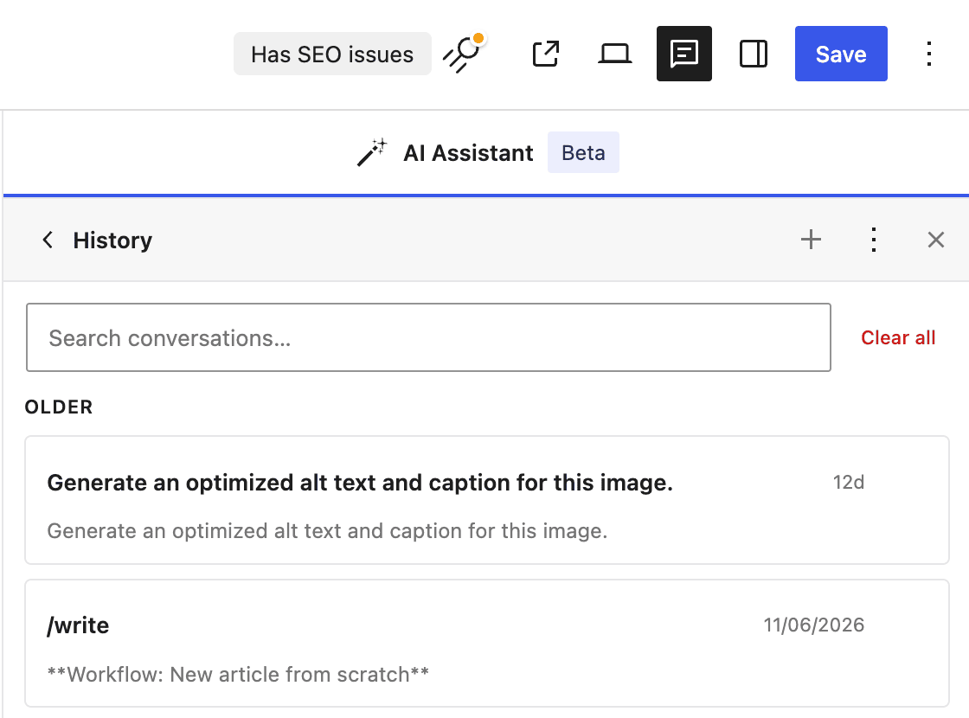
Task: Click Workflow: New article from scratch text
Action: click(238, 674)
